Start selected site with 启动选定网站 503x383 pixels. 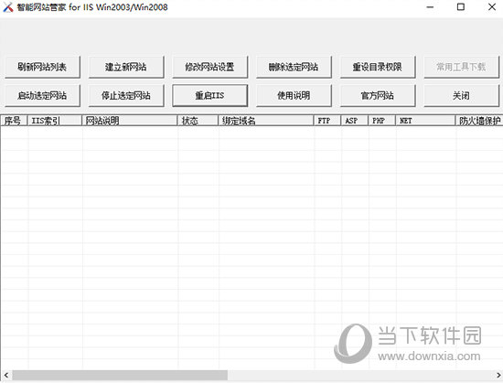[x=42, y=95]
